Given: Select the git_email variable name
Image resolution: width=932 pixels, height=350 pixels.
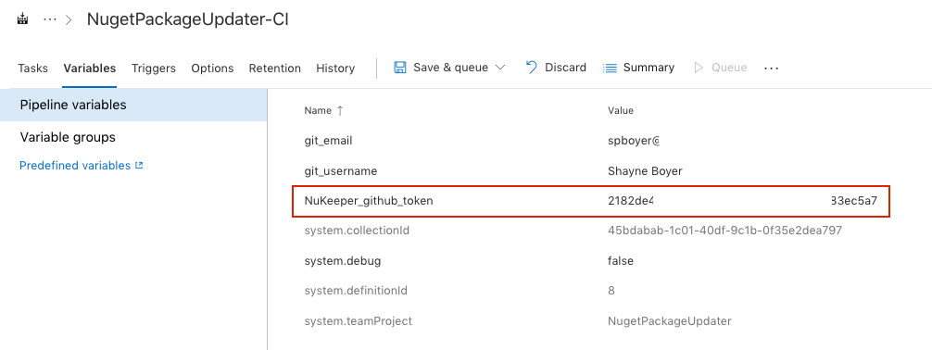Looking at the screenshot, I should [x=328, y=142].
